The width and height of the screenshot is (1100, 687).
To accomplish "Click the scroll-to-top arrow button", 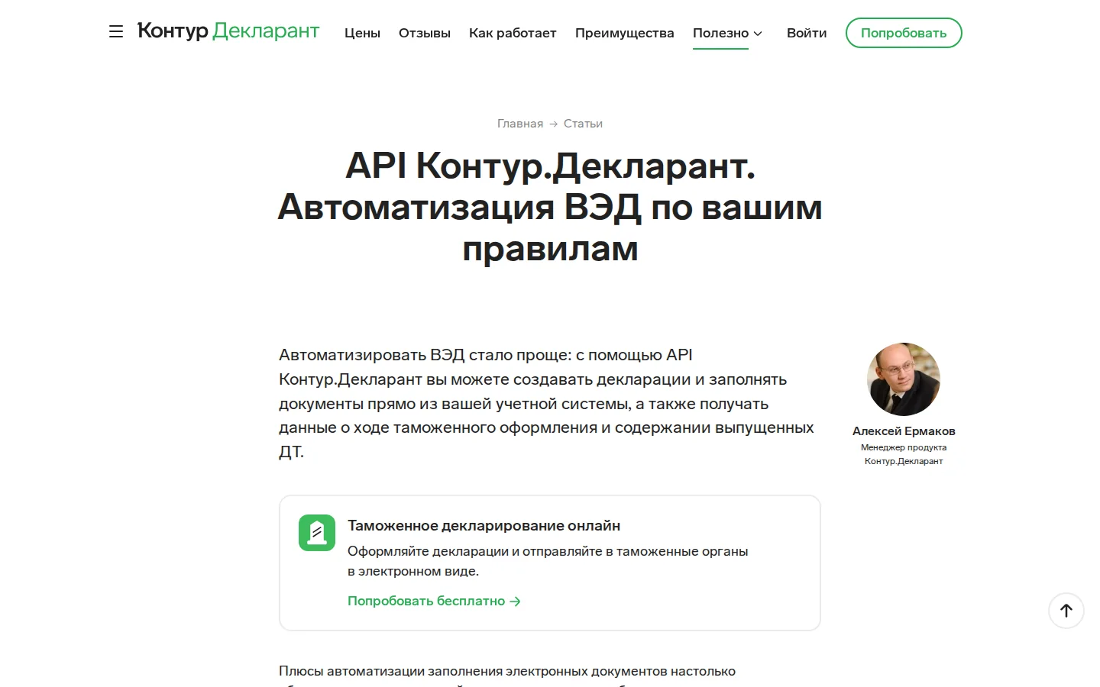I will [x=1066, y=611].
